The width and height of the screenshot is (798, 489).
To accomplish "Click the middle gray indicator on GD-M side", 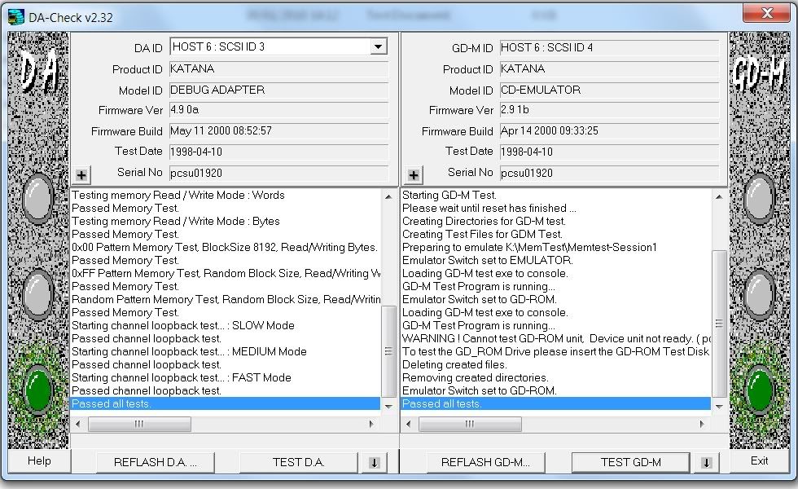I will tap(759, 294).
